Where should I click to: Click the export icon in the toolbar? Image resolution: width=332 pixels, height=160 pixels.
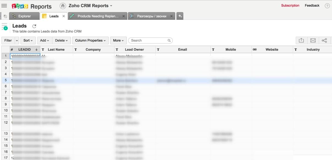[x=301, y=40]
